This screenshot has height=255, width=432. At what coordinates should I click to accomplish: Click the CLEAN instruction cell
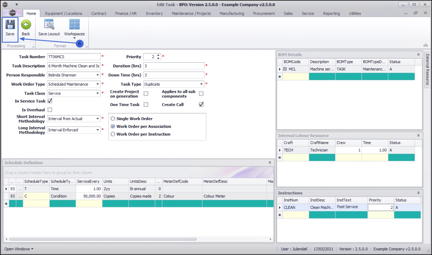296,208
